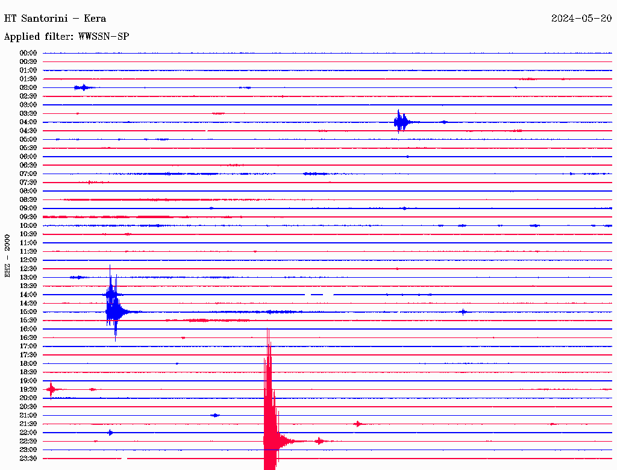Viewport: 617px width, 470px height.
Task: Click the 11:30 time label
Action: tap(28, 251)
